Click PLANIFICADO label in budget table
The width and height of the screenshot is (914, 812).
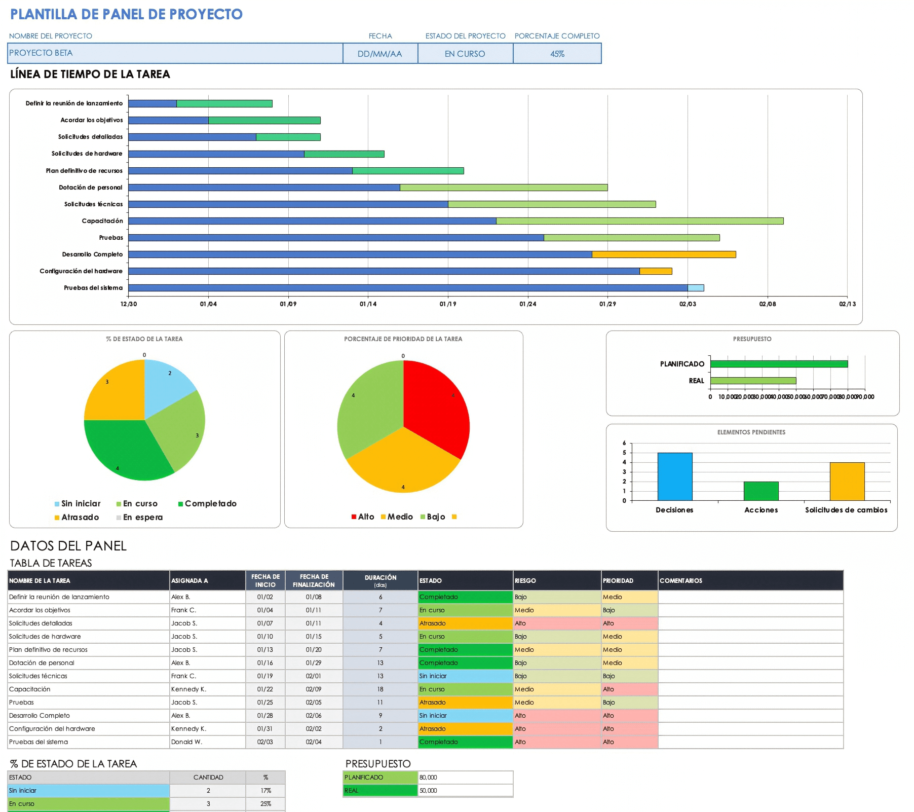(380, 778)
